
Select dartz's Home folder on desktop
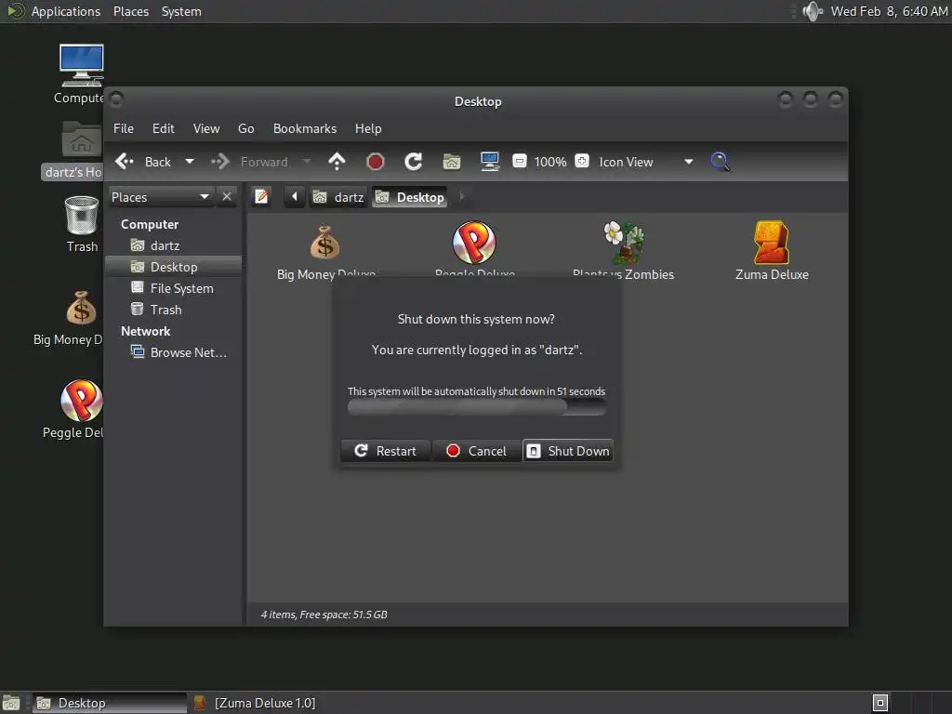[81, 139]
